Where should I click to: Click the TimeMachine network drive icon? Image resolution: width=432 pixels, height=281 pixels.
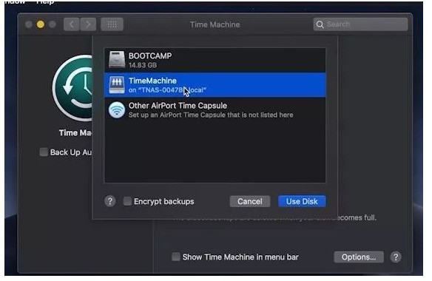(117, 85)
